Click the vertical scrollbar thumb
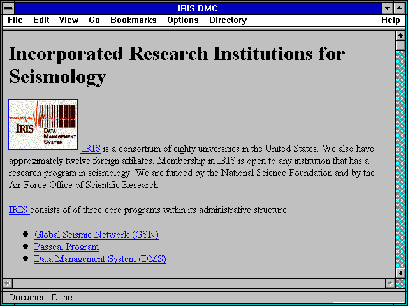This screenshot has height=306, width=408. (400, 45)
